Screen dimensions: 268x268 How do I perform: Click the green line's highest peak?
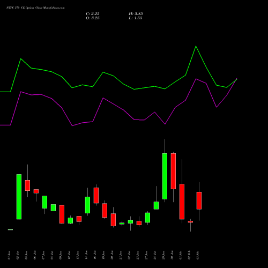pyautogui.click(x=196, y=46)
